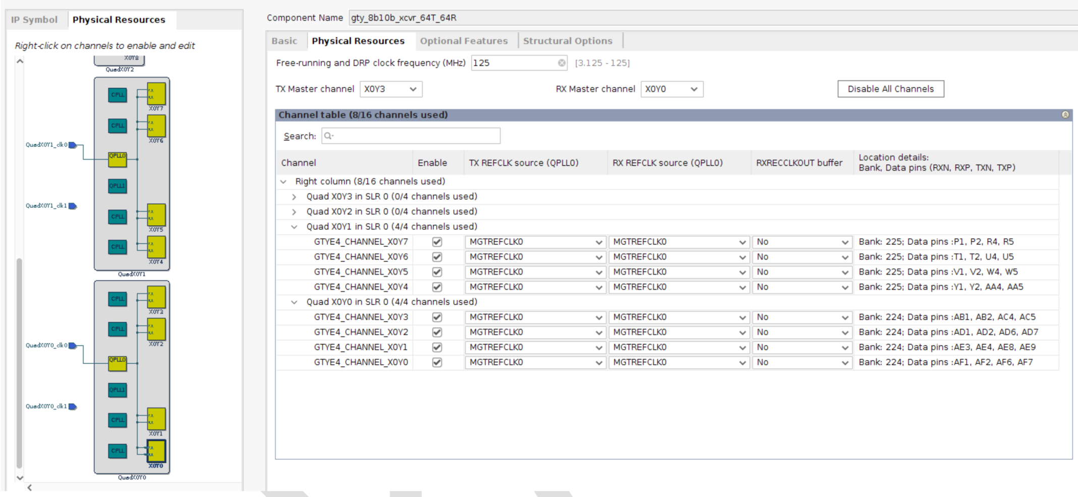
Task: Uncheck Enable for GTYE4_CHANNEL_X0Y7
Action: [437, 242]
